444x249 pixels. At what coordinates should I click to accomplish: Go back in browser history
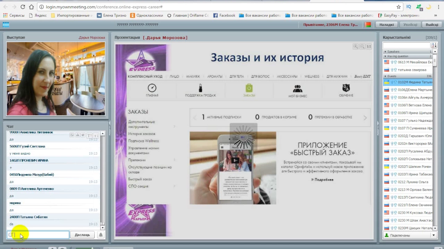(x=6, y=7)
